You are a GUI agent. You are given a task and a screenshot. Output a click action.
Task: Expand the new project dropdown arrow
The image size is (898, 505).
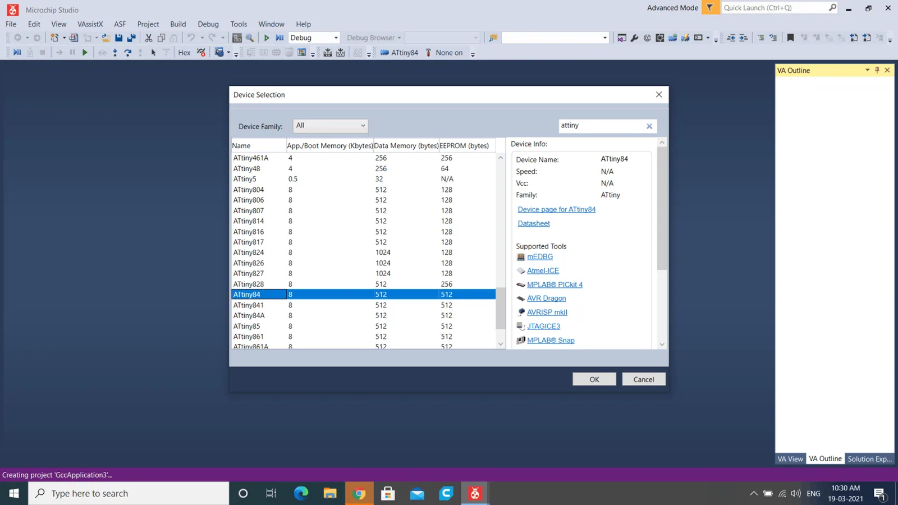tap(64, 38)
